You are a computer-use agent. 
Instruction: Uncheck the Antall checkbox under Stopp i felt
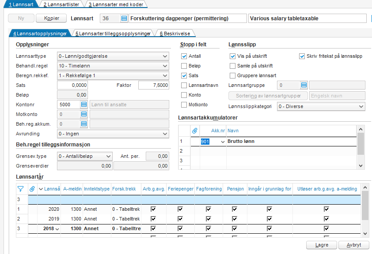(x=184, y=56)
